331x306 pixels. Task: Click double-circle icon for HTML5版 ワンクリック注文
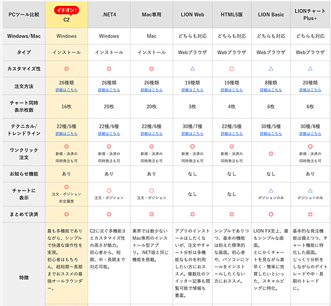click(232, 146)
